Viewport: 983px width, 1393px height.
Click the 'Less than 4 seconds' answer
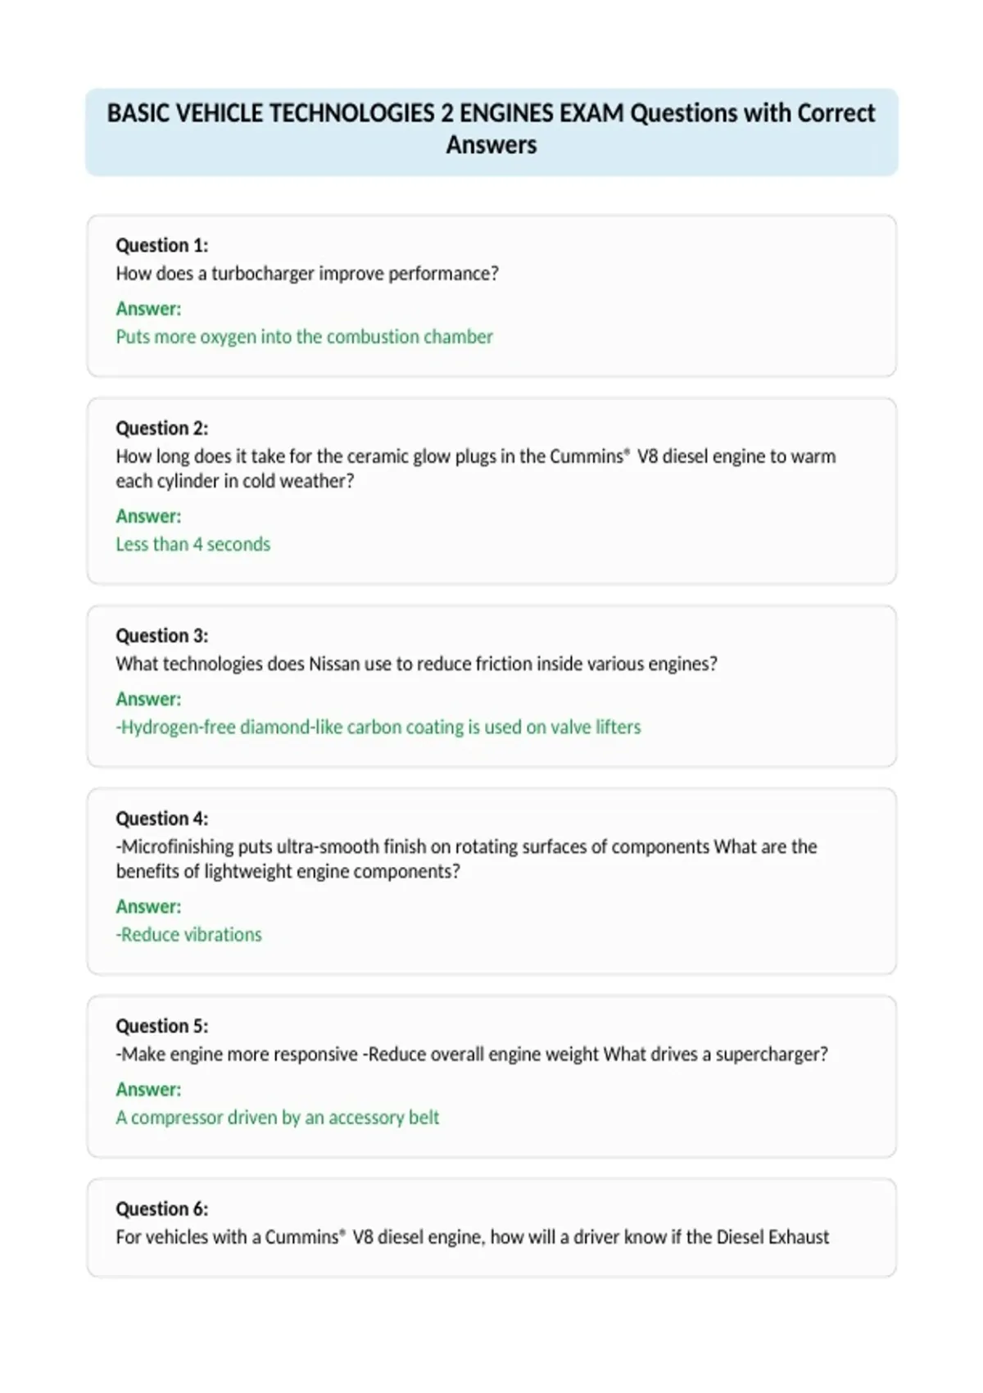(193, 544)
